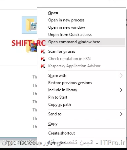Select the highlighted documents folder icon
The height and width of the screenshot is (150, 127).
[31, 25]
